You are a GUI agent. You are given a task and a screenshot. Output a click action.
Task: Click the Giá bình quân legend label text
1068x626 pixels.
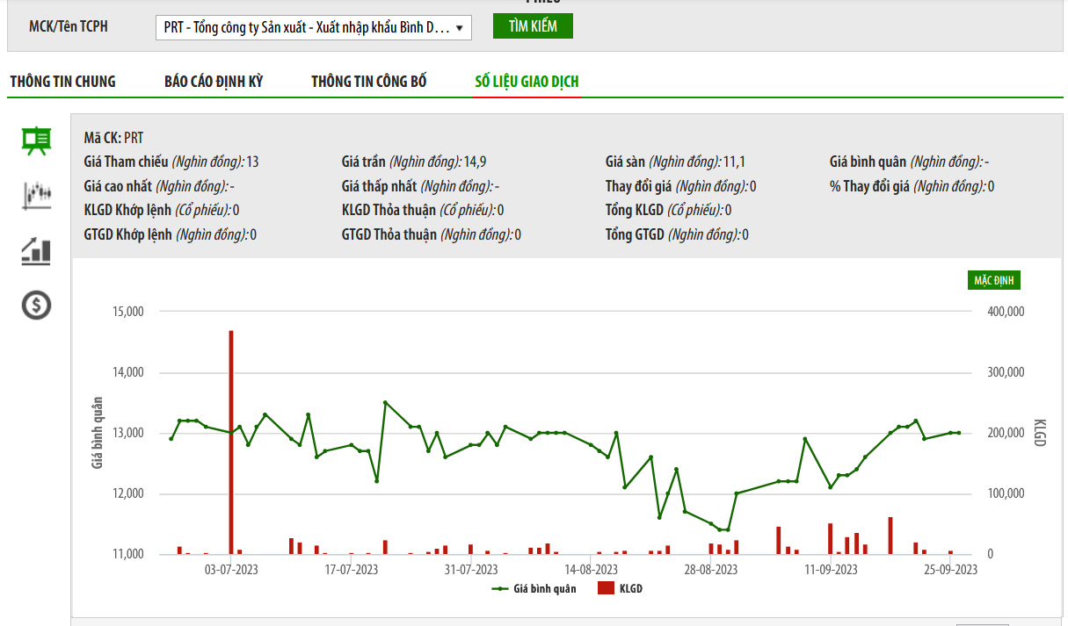click(x=545, y=588)
